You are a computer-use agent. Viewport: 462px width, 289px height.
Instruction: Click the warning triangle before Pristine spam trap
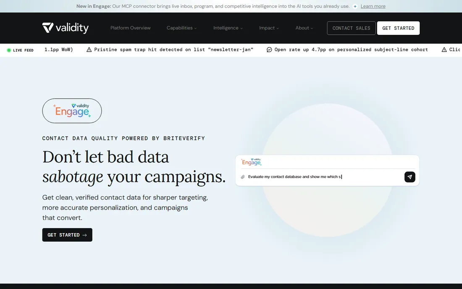coord(89,50)
